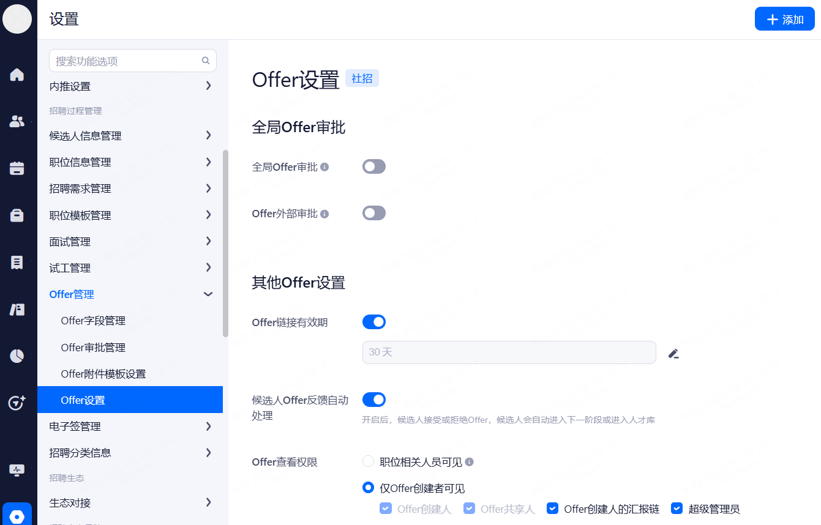Disable the Offer链接有效期 toggle
This screenshot has width=821, height=525.
click(373, 322)
